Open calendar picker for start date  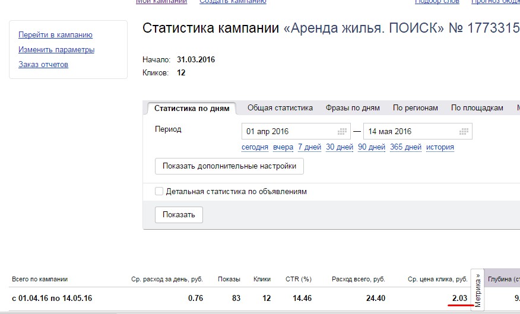click(342, 131)
